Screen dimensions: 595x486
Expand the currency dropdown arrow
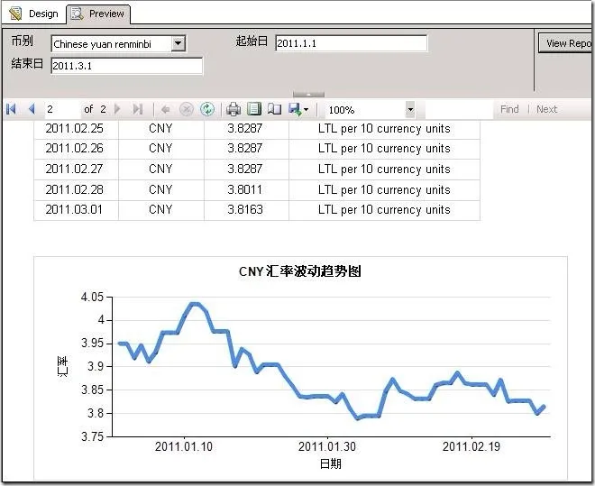coord(178,43)
